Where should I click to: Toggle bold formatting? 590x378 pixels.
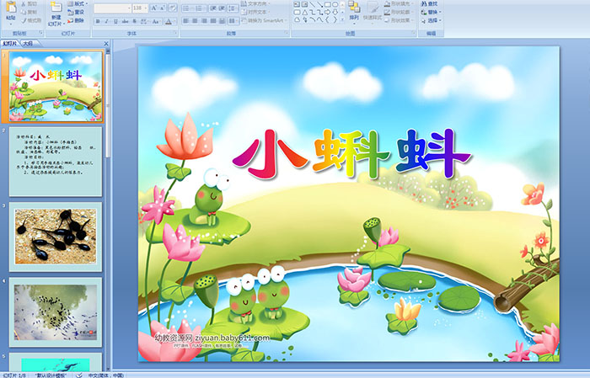click(x=98, y=21)
